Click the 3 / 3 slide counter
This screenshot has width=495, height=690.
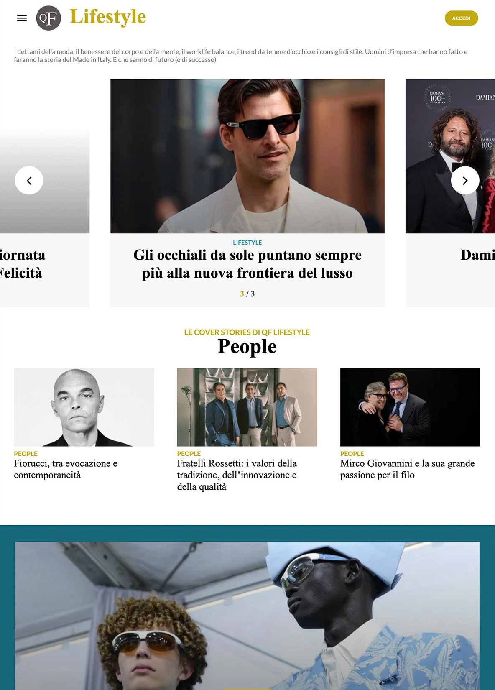(247, 294)
